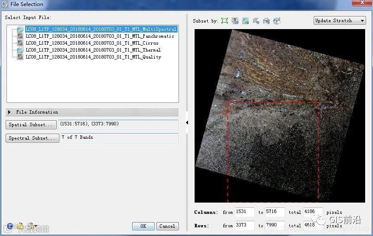Click the Subset by Vector polygon icon

(256, 21)
